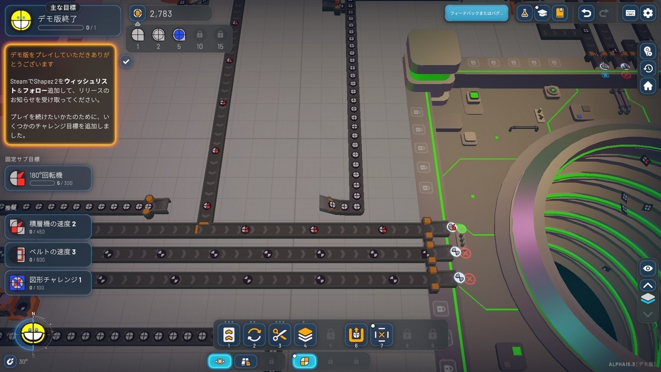Image resolution: width=661 pixels, height=372 pixels.
Task: Select the trash tool slot 7
Action: coord(382,335)
